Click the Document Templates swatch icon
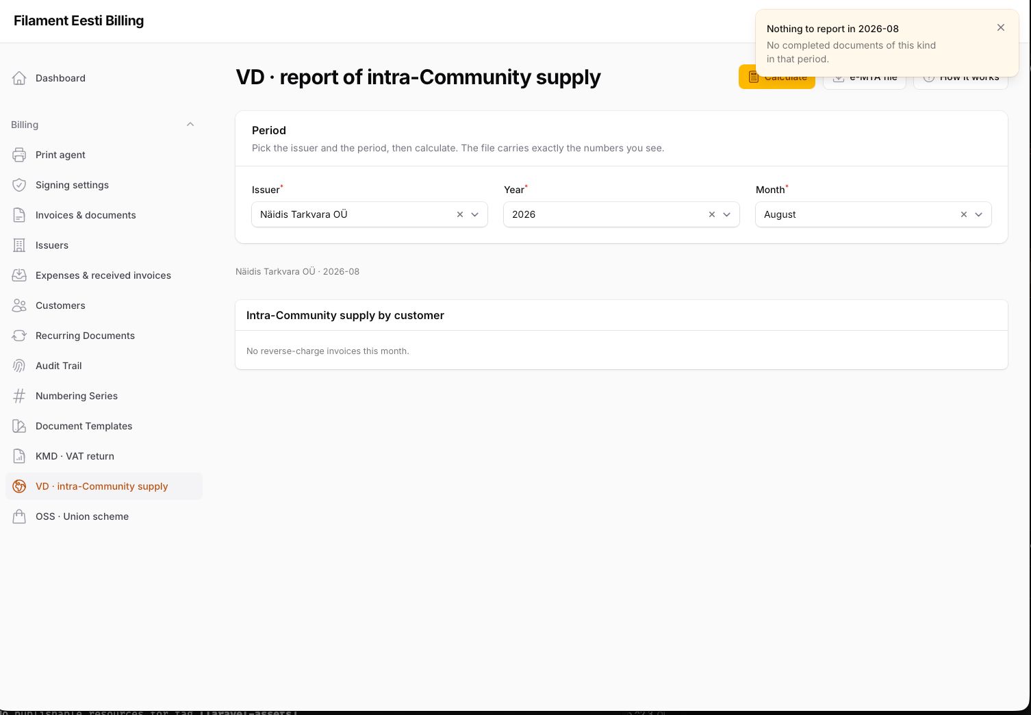The image size is (1031, 715). point(19,426)
